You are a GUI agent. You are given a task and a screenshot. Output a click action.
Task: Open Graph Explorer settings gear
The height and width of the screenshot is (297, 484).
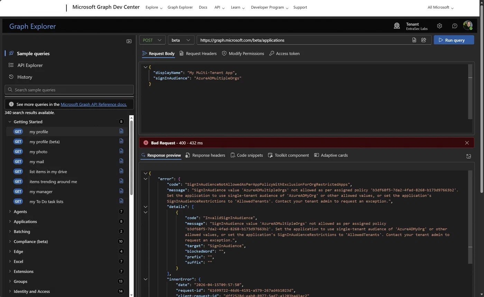pyautogui.click(x=439, y=26)
